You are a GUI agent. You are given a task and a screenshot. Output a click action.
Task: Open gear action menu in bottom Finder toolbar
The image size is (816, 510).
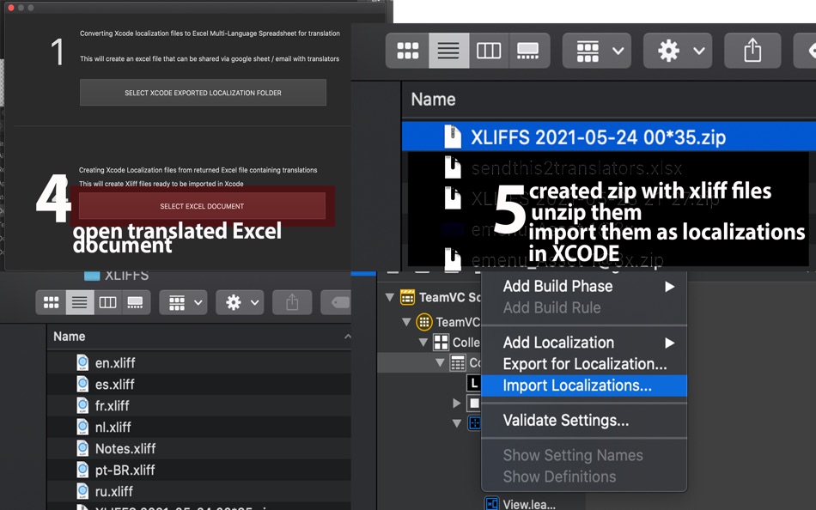(240, 302)
